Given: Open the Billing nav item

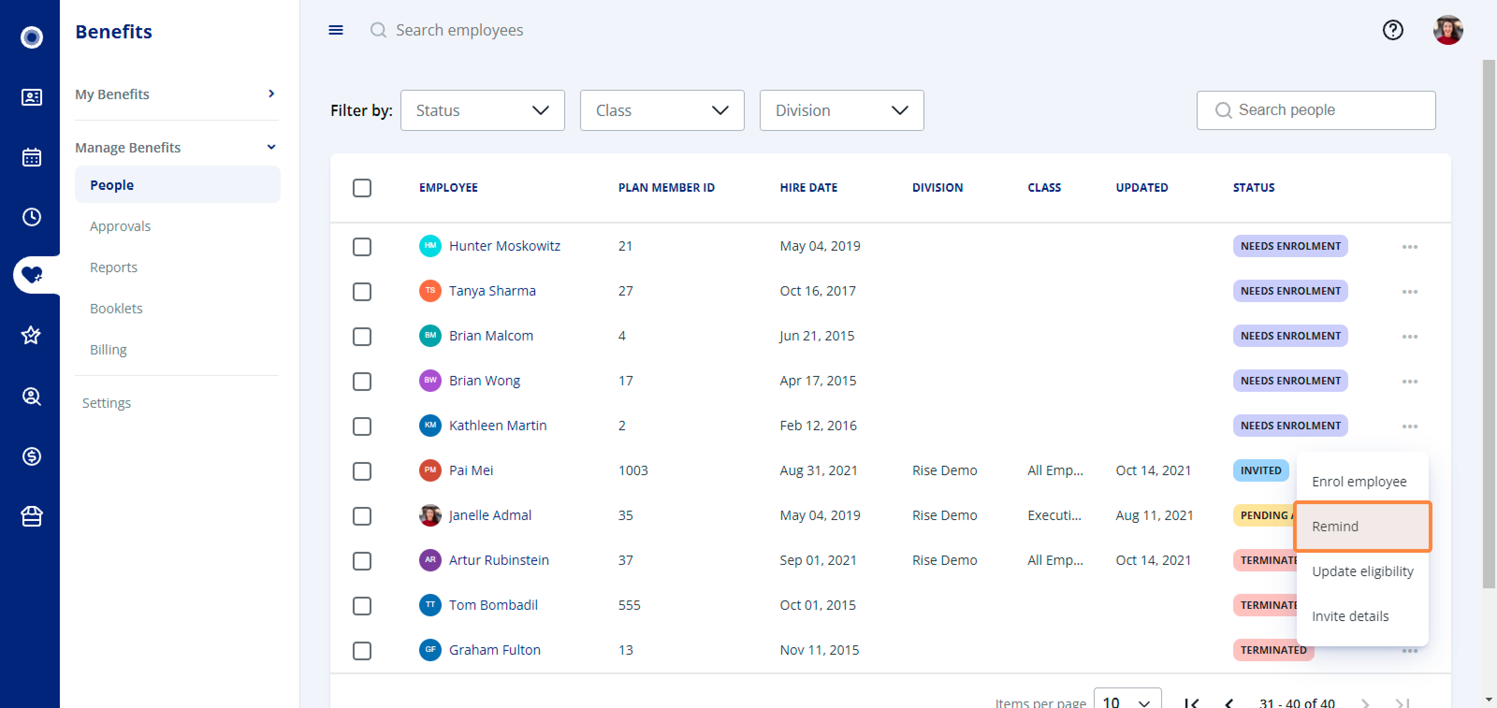Looking at the screenshot, I should click(109, 350).
